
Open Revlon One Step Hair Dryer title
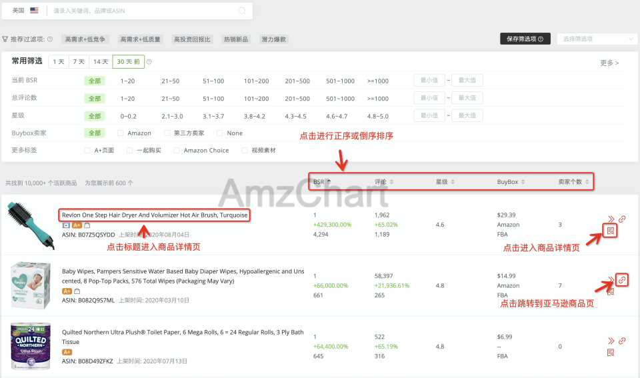pyautogui.click(x=155, y=215)
